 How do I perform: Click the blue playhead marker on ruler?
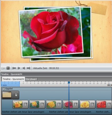point(69,83)
